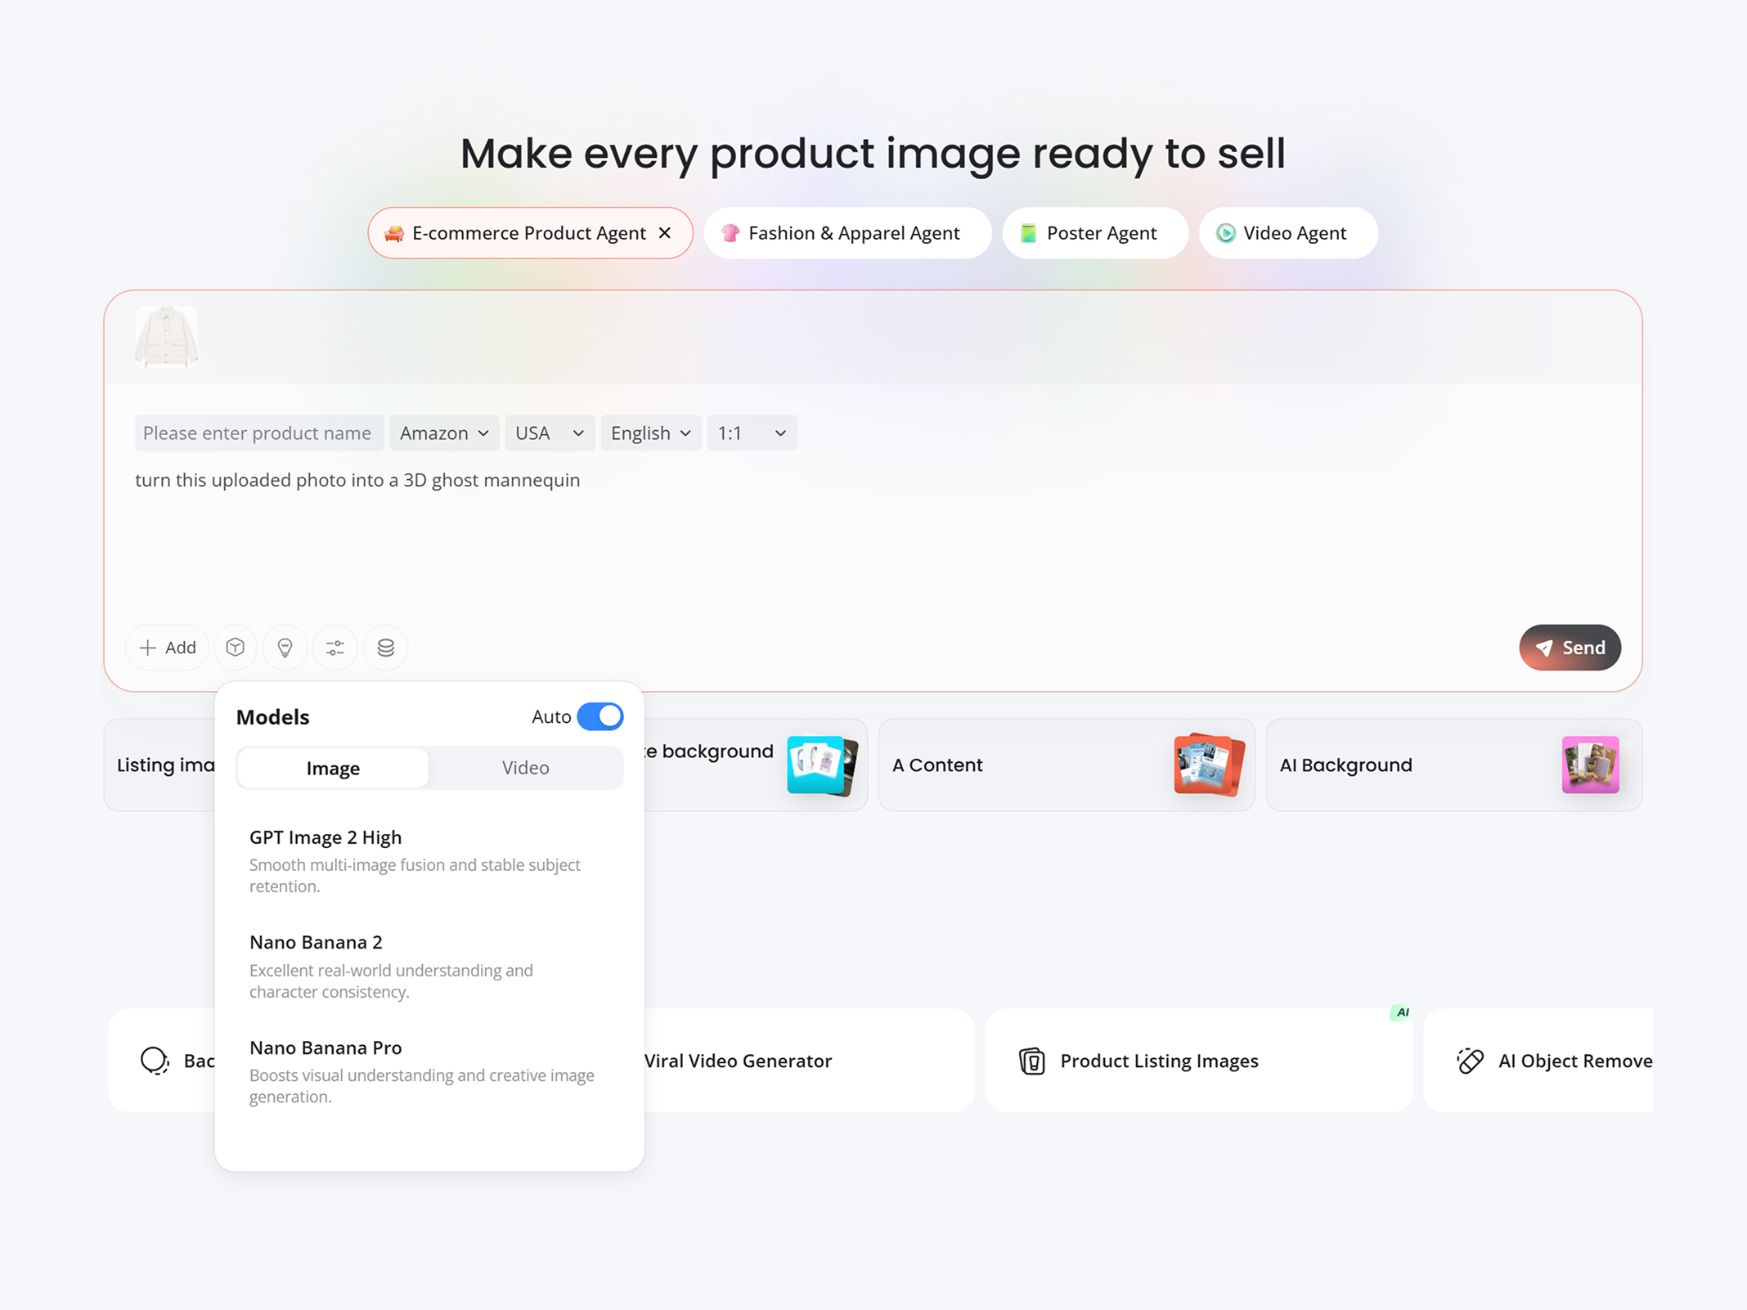Click the ghost mannequin prompt text
The width and height of the screenshot is (1747, 1310).
click(x=357, y=480)
